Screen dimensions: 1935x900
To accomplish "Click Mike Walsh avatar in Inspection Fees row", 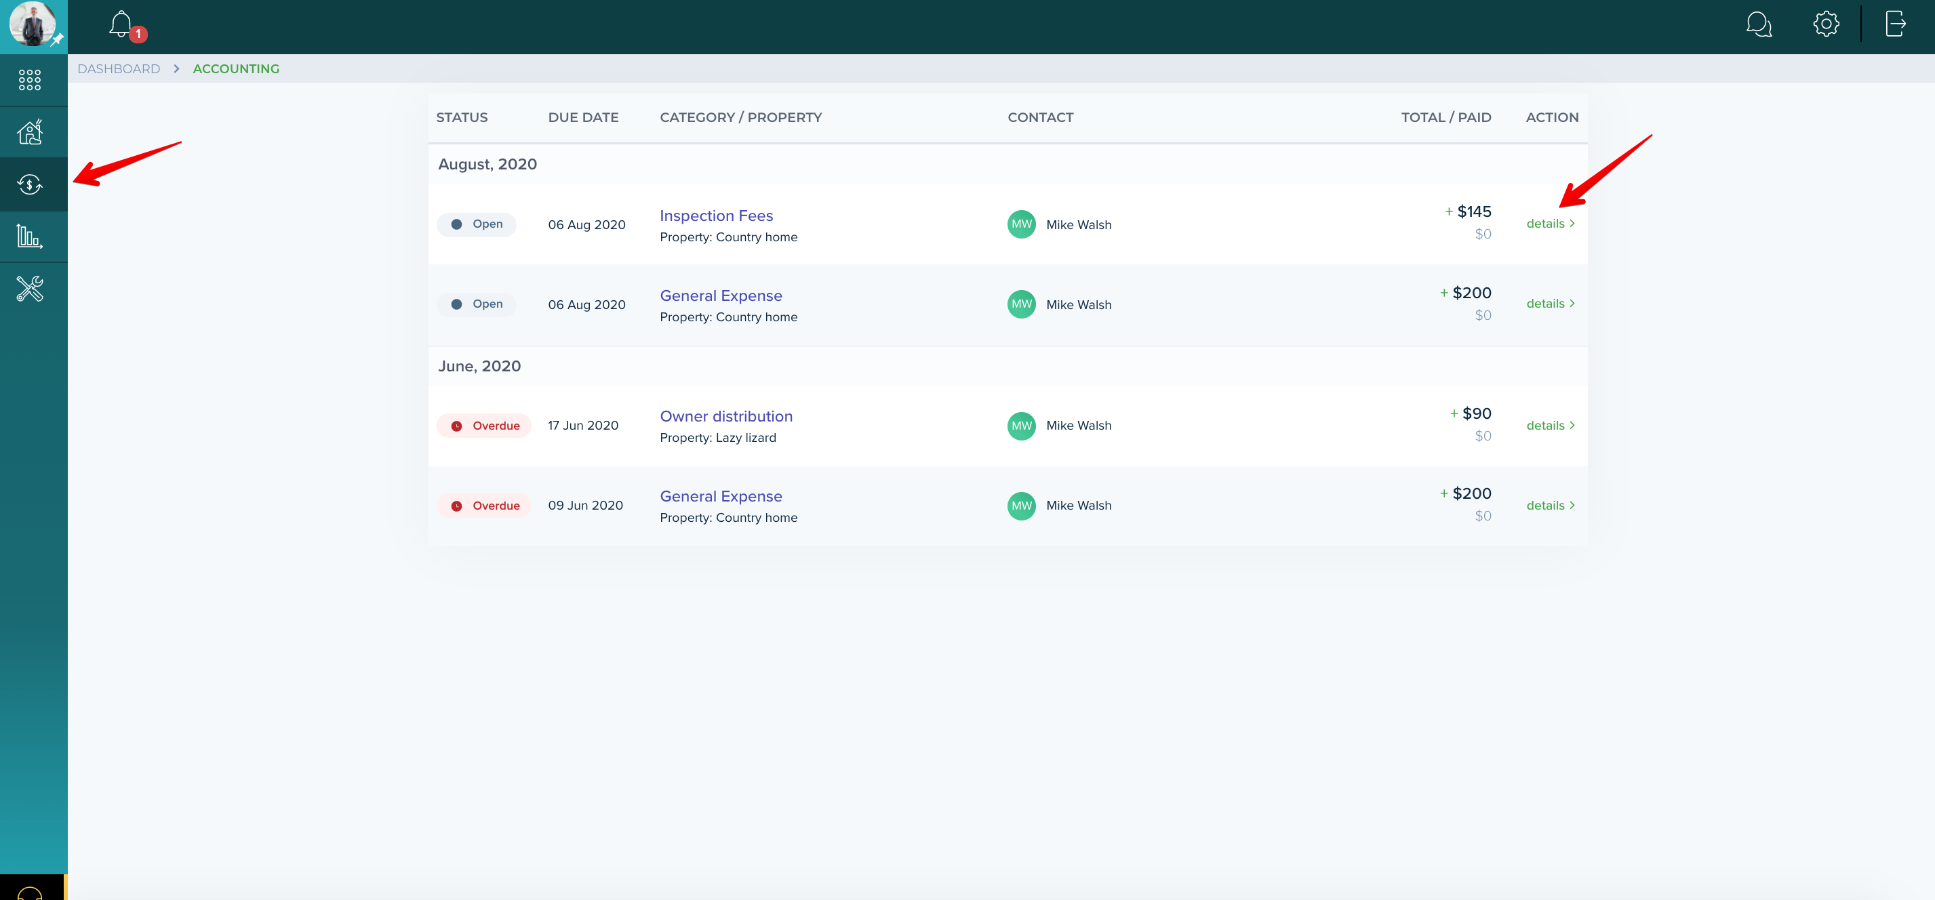I will click(x=1021, y=224).
